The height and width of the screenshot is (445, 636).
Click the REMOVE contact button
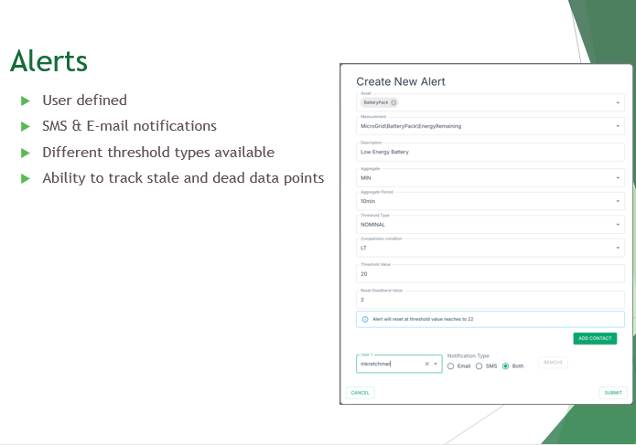pyautogui.click(x=553, y=363)
